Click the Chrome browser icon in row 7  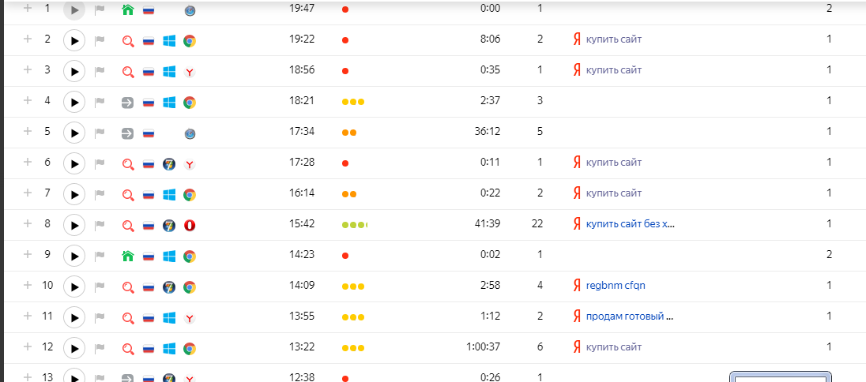pos(190,194)
